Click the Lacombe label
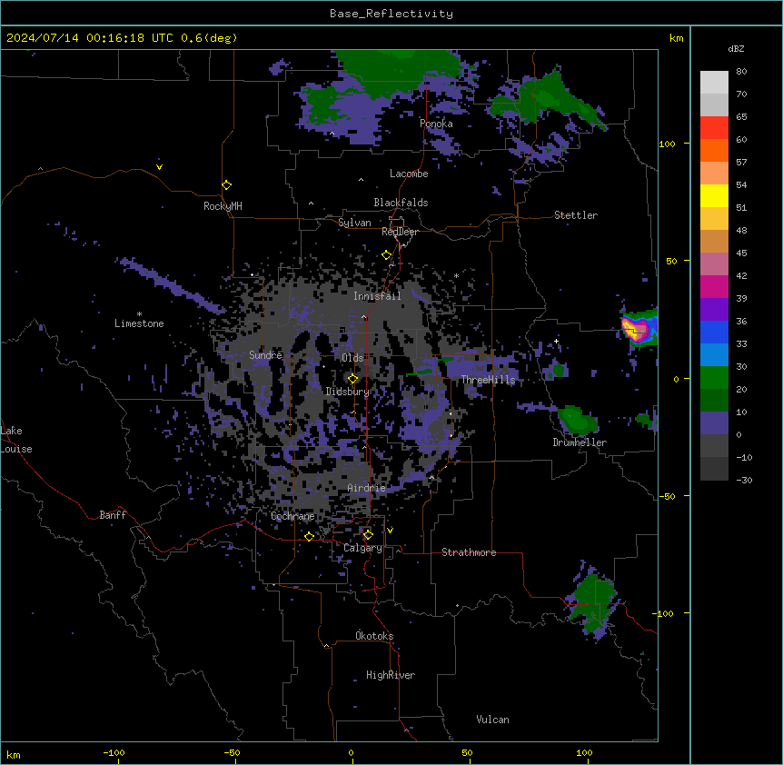This screenshot has width=783, height=765. pos(409,174)
